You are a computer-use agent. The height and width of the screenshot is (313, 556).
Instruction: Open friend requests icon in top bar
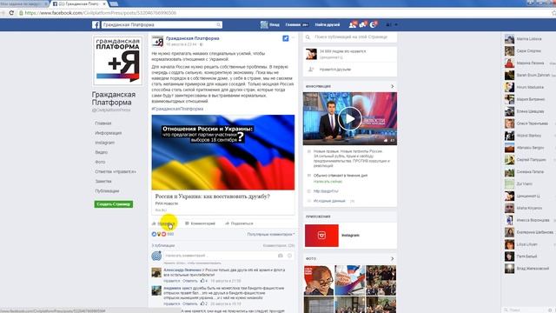pyautogui.click(x=353, y=25)
